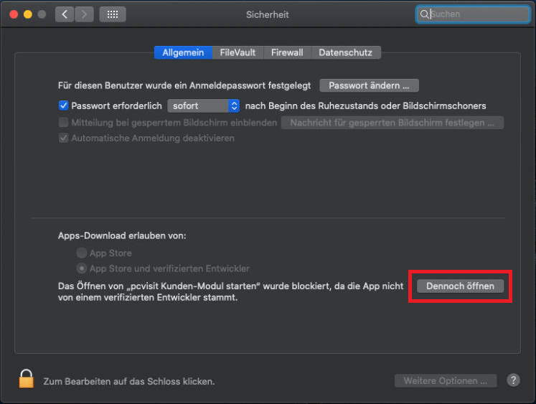The image size is (536, 404).
Task: Toggle the 'Passwort erforderlich' checkbox
Action: click(64, 105)
